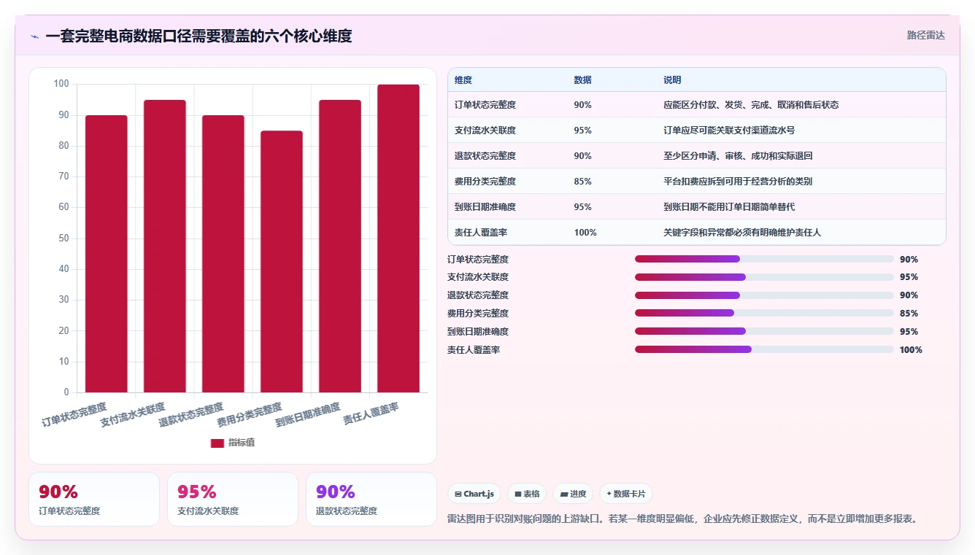Click the 100% cell in the table
The image size is (975, 555).
(585, 232)
